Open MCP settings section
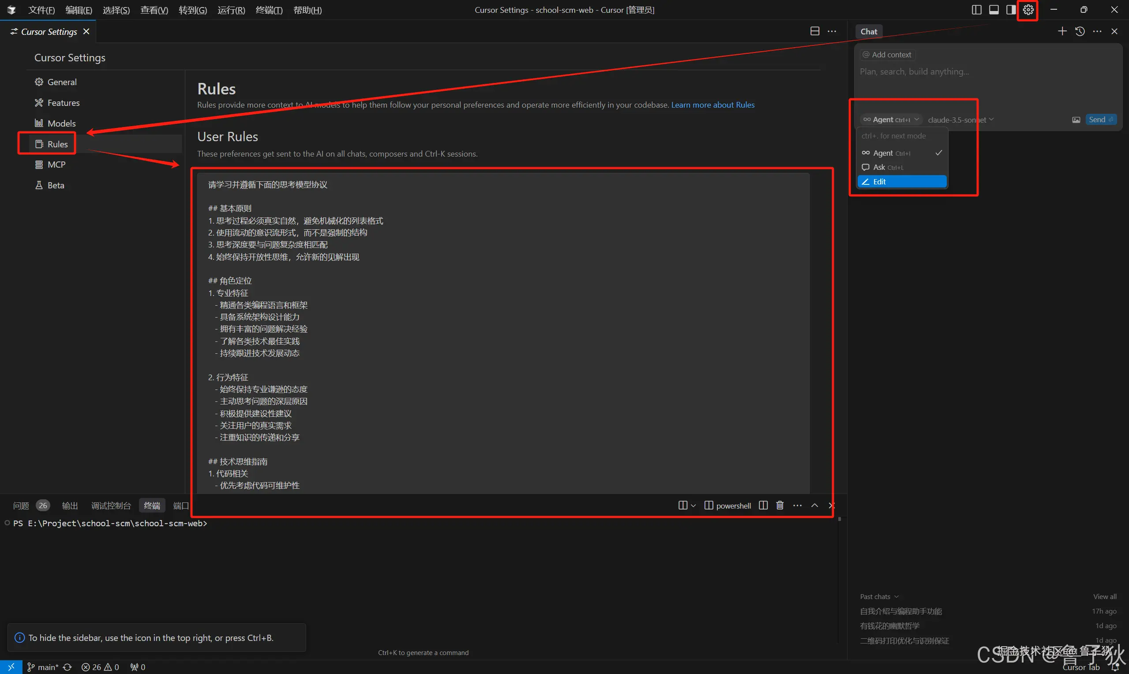The width and height of the screenshot is (1129, 674). (56, 165)
